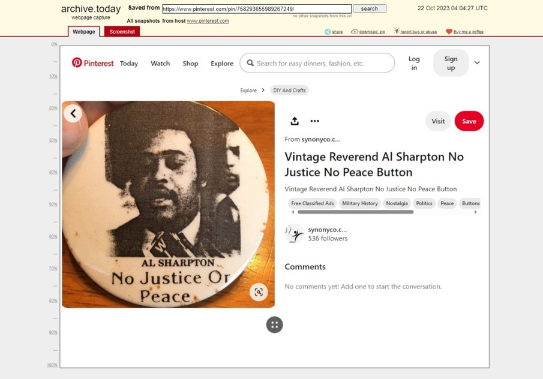Click the Explore breadcrumb link
Screen dimensions: 543x379
pyautogui.click(x=248, y=91)
